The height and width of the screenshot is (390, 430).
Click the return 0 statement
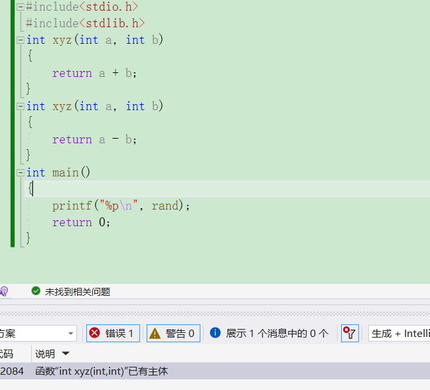click(x=81, y=222)
